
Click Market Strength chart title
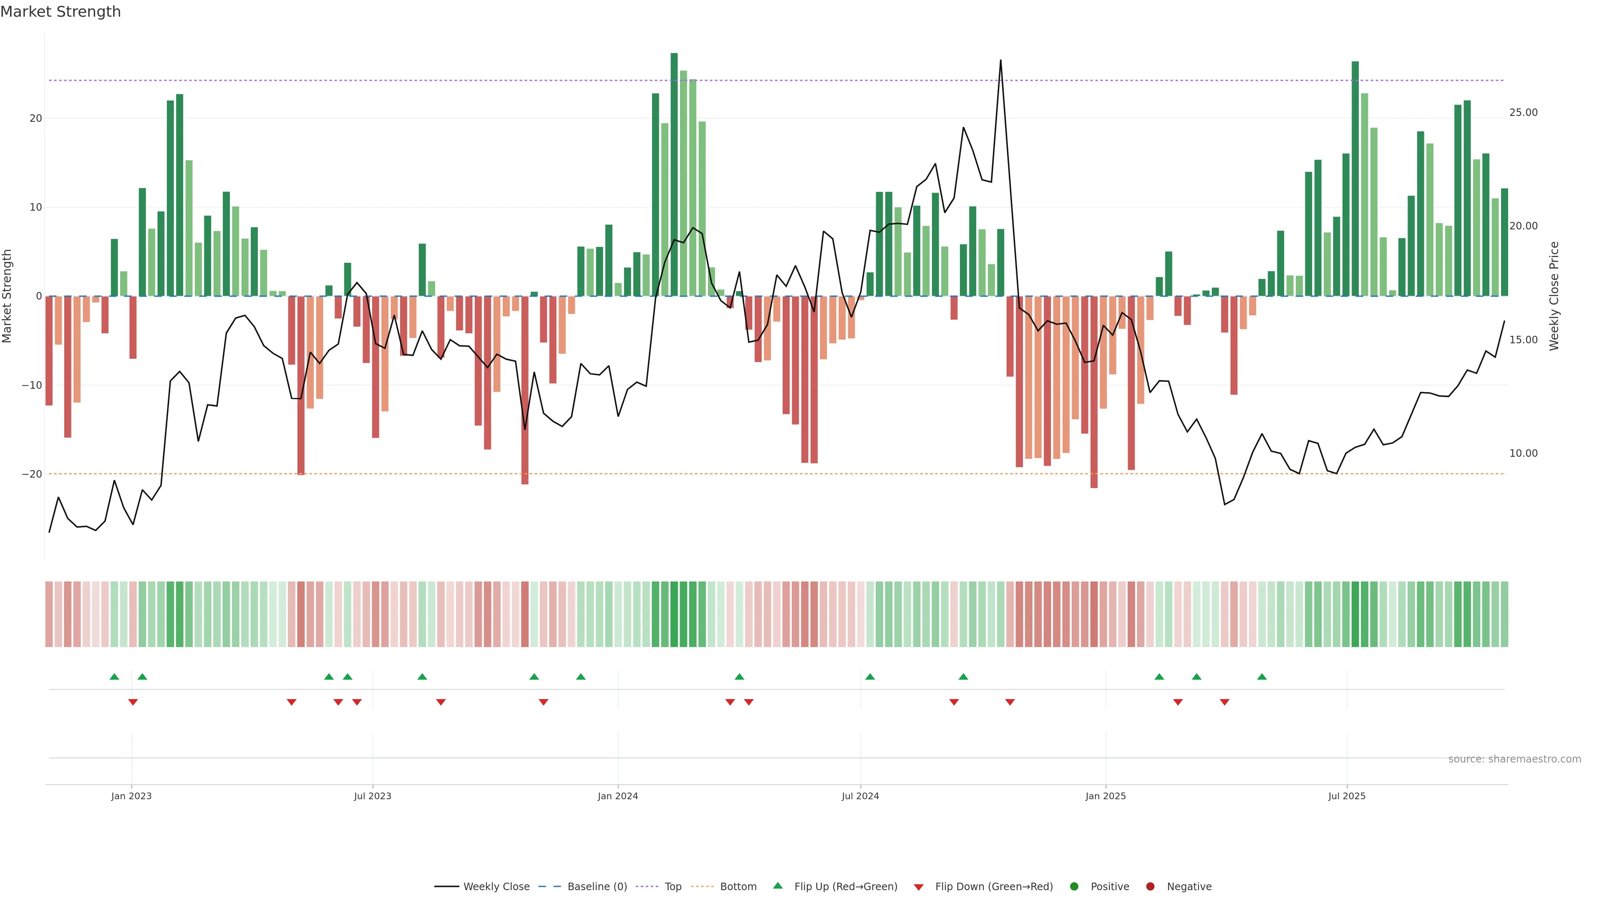tap(60, 12)
